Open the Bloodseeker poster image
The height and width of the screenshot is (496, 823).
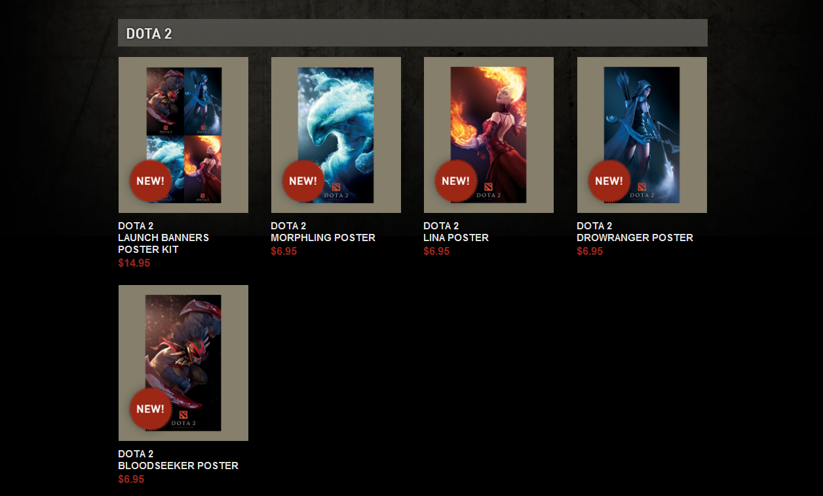tap(183, 363)
